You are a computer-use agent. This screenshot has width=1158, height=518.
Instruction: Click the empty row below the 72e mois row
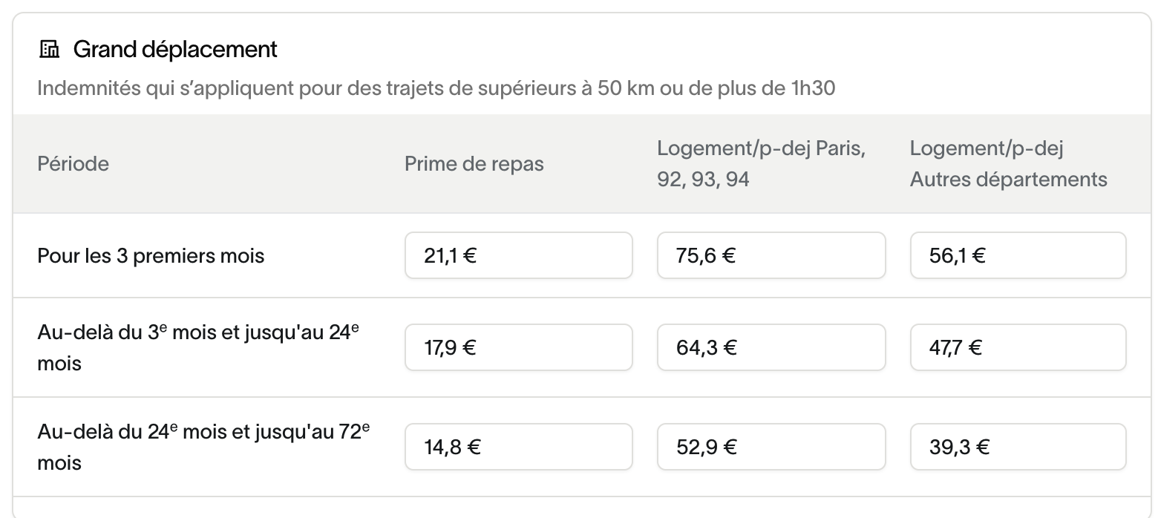click(x=582, y=508)
